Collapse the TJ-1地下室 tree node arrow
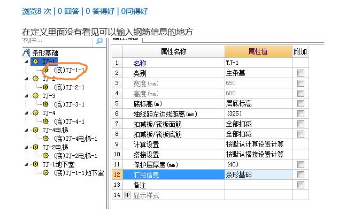Image resolution: width=354 pixels, height=213 pixels. pyautogui.click(x=26, y=164)
